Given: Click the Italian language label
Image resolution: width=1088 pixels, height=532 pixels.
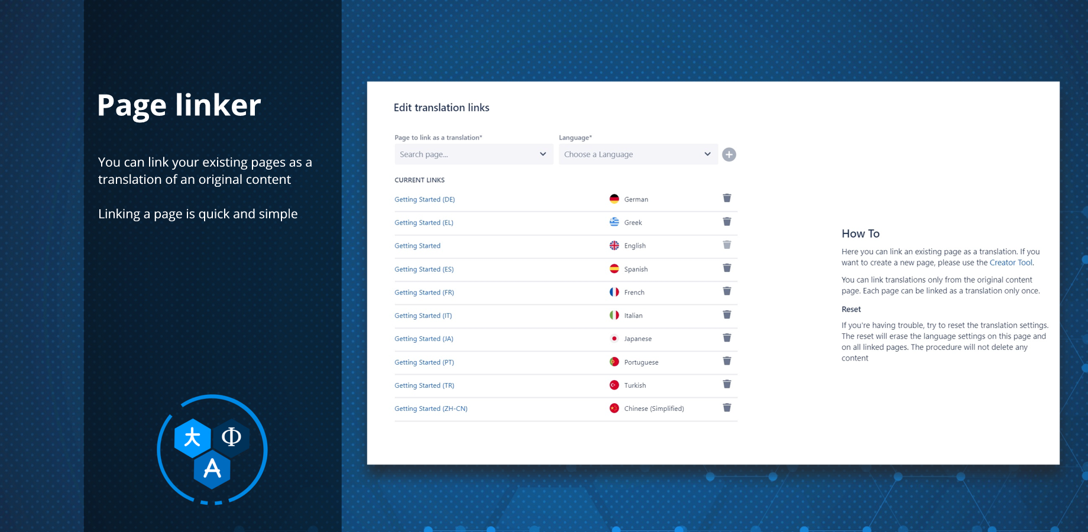Looking at the screenshot, I should [633, 316].
